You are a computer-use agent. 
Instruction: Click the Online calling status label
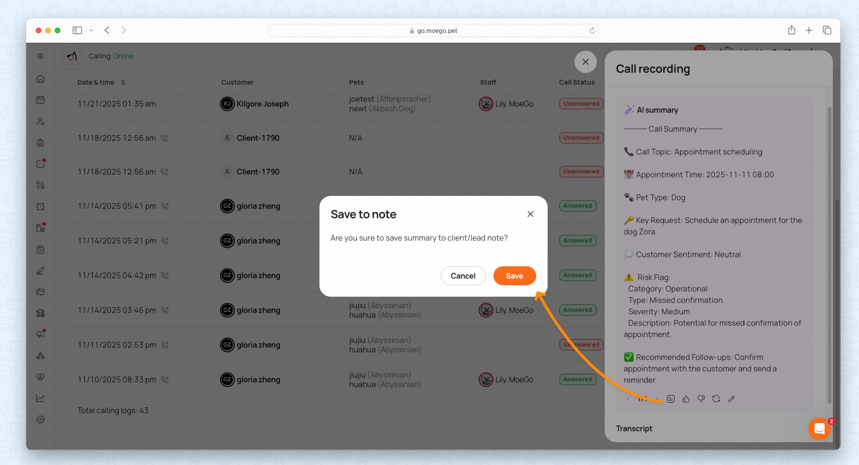point(123,56)
